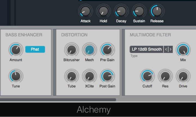196x117 pixels.
Task: Open the LP 12dB Smooth filter type menu
Action: tap(146, 49)
